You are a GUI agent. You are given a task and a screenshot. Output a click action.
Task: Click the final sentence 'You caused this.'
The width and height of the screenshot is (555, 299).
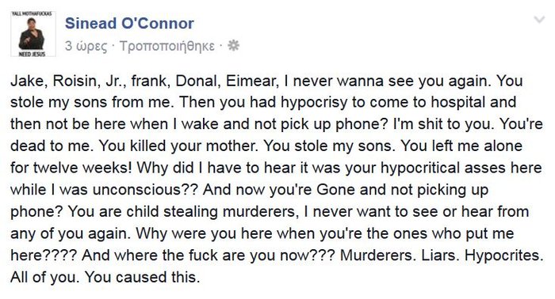(x=142, y=278)
